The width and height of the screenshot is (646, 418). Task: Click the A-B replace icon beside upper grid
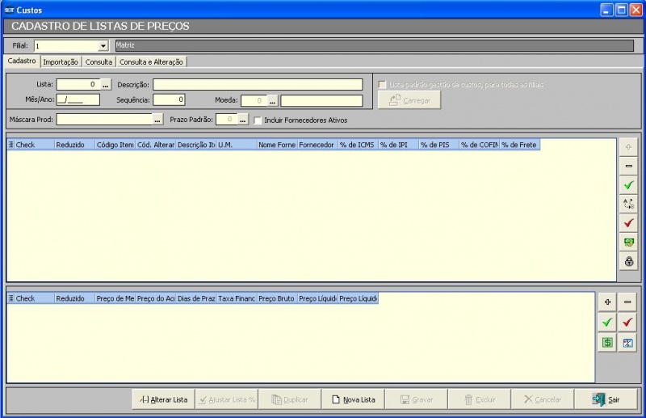coord(628,204)
